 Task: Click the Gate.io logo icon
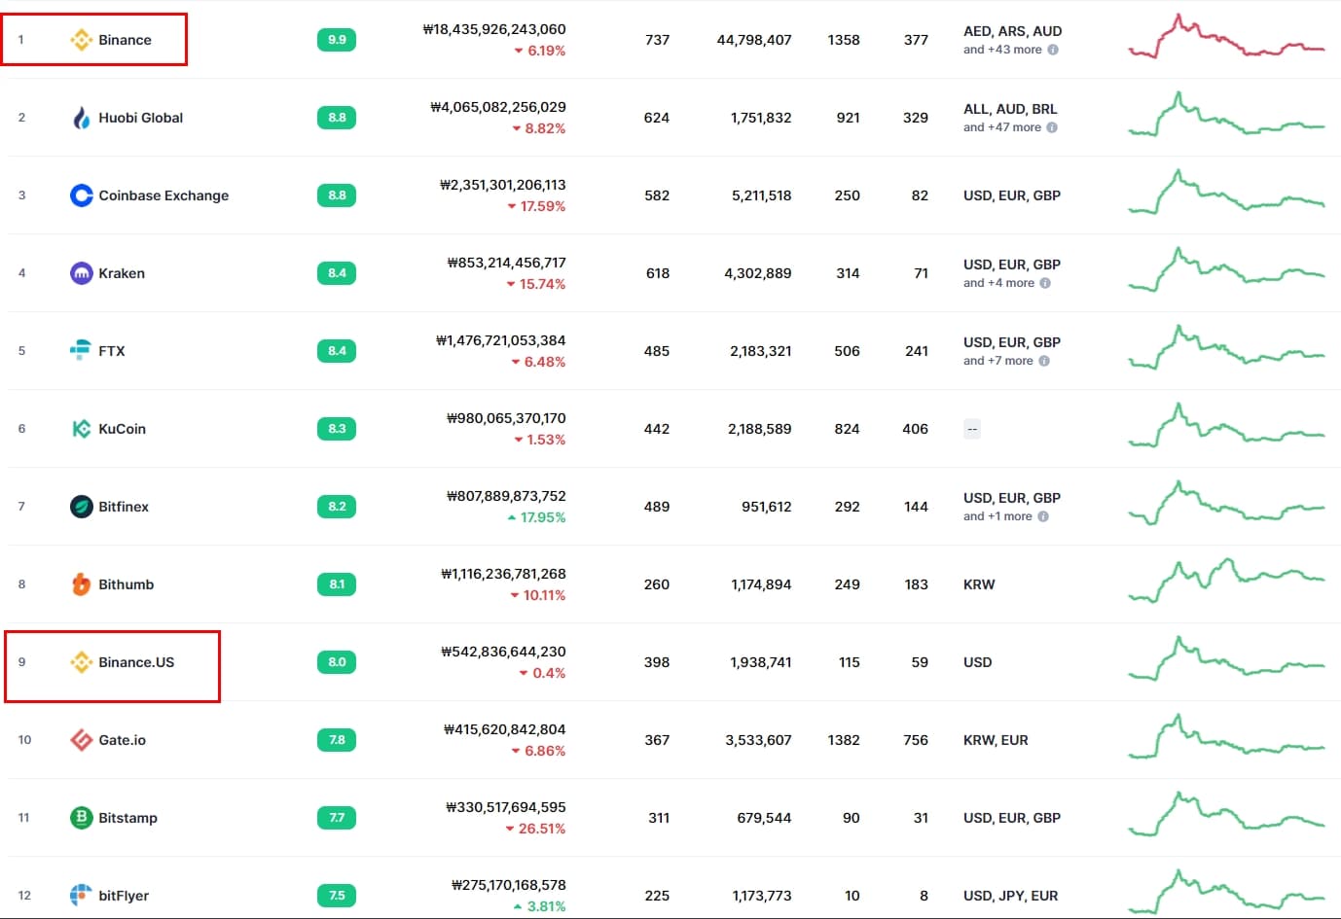[x=82, y=740]
